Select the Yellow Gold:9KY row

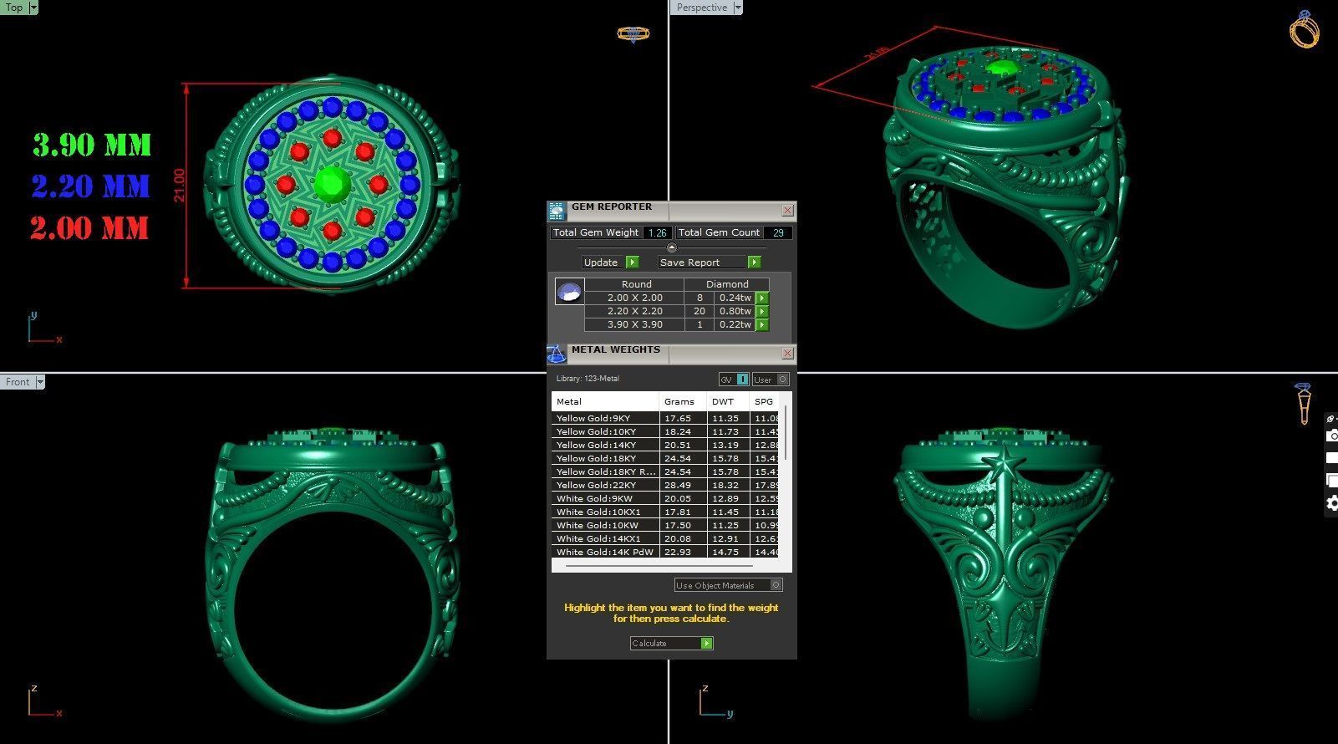665,418
